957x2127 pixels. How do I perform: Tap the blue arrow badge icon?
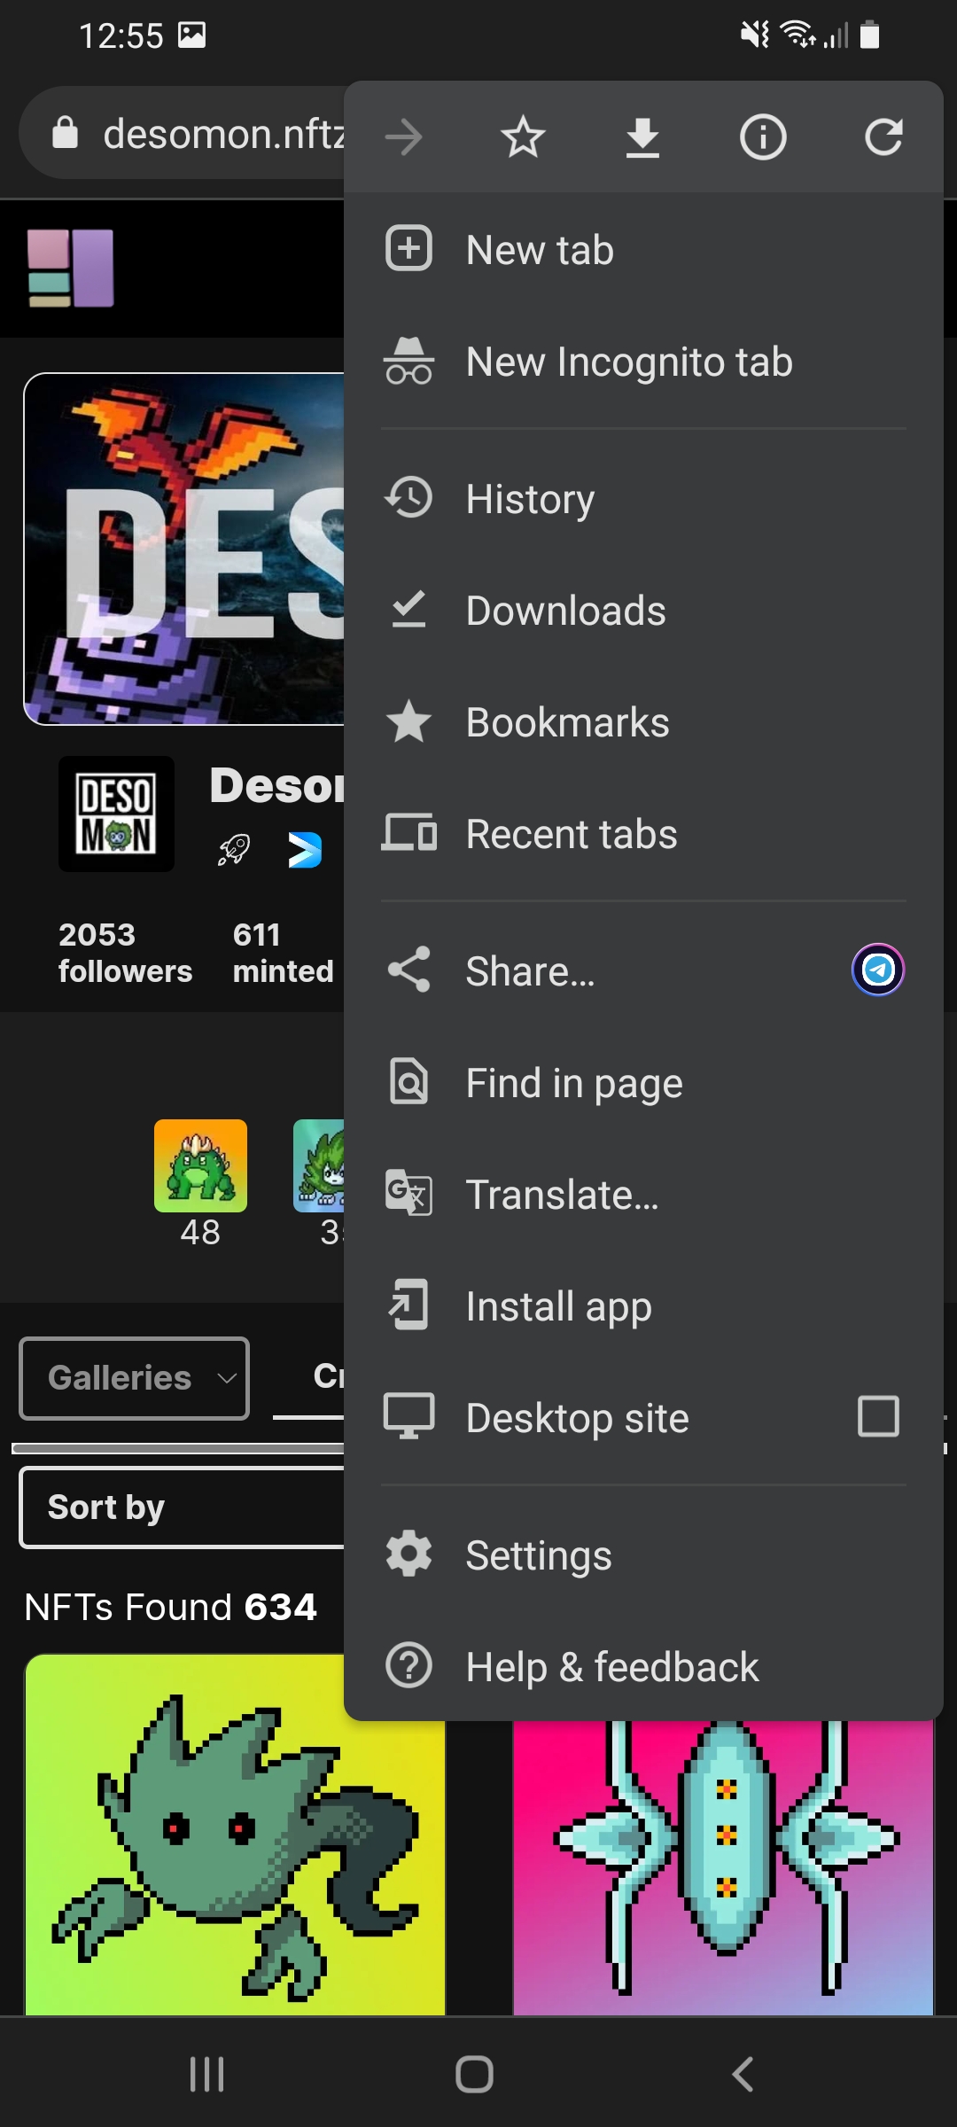pyautogui.click(x=305, y=850)
